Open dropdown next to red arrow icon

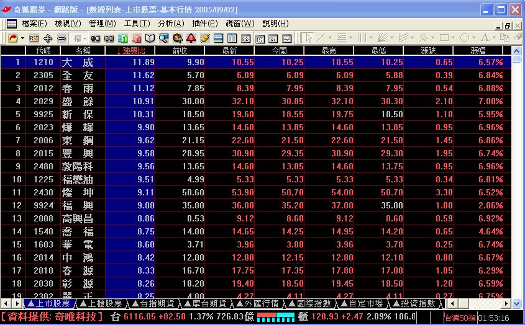coord(22,38)
